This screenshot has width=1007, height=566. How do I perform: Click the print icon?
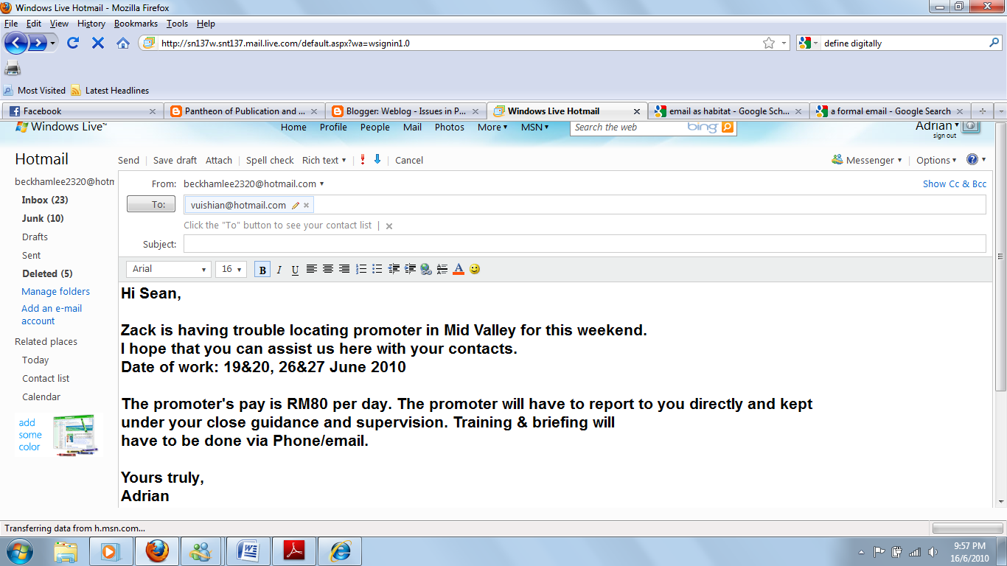(x=13, y=69)
